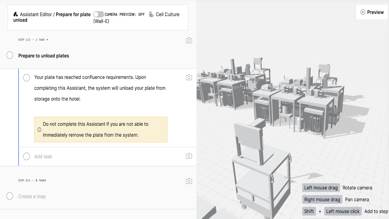Click the camera icon for Step 2/2
The height and width of the screenshot is (219, 389).
[189, 181]
